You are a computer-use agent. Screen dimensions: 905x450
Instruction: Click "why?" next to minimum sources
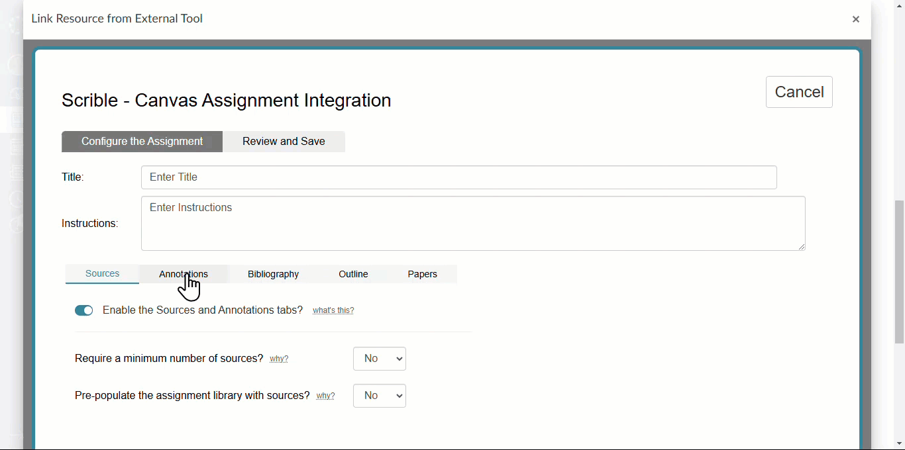[279, 359]
